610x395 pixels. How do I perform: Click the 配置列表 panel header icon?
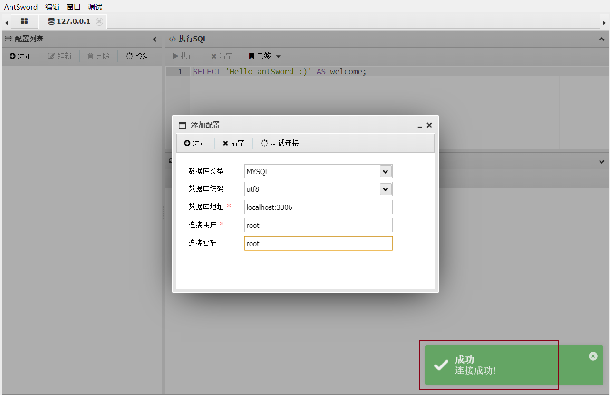click(9, 39)
